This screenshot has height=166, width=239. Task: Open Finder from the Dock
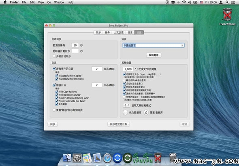click(x=67, y=158)
